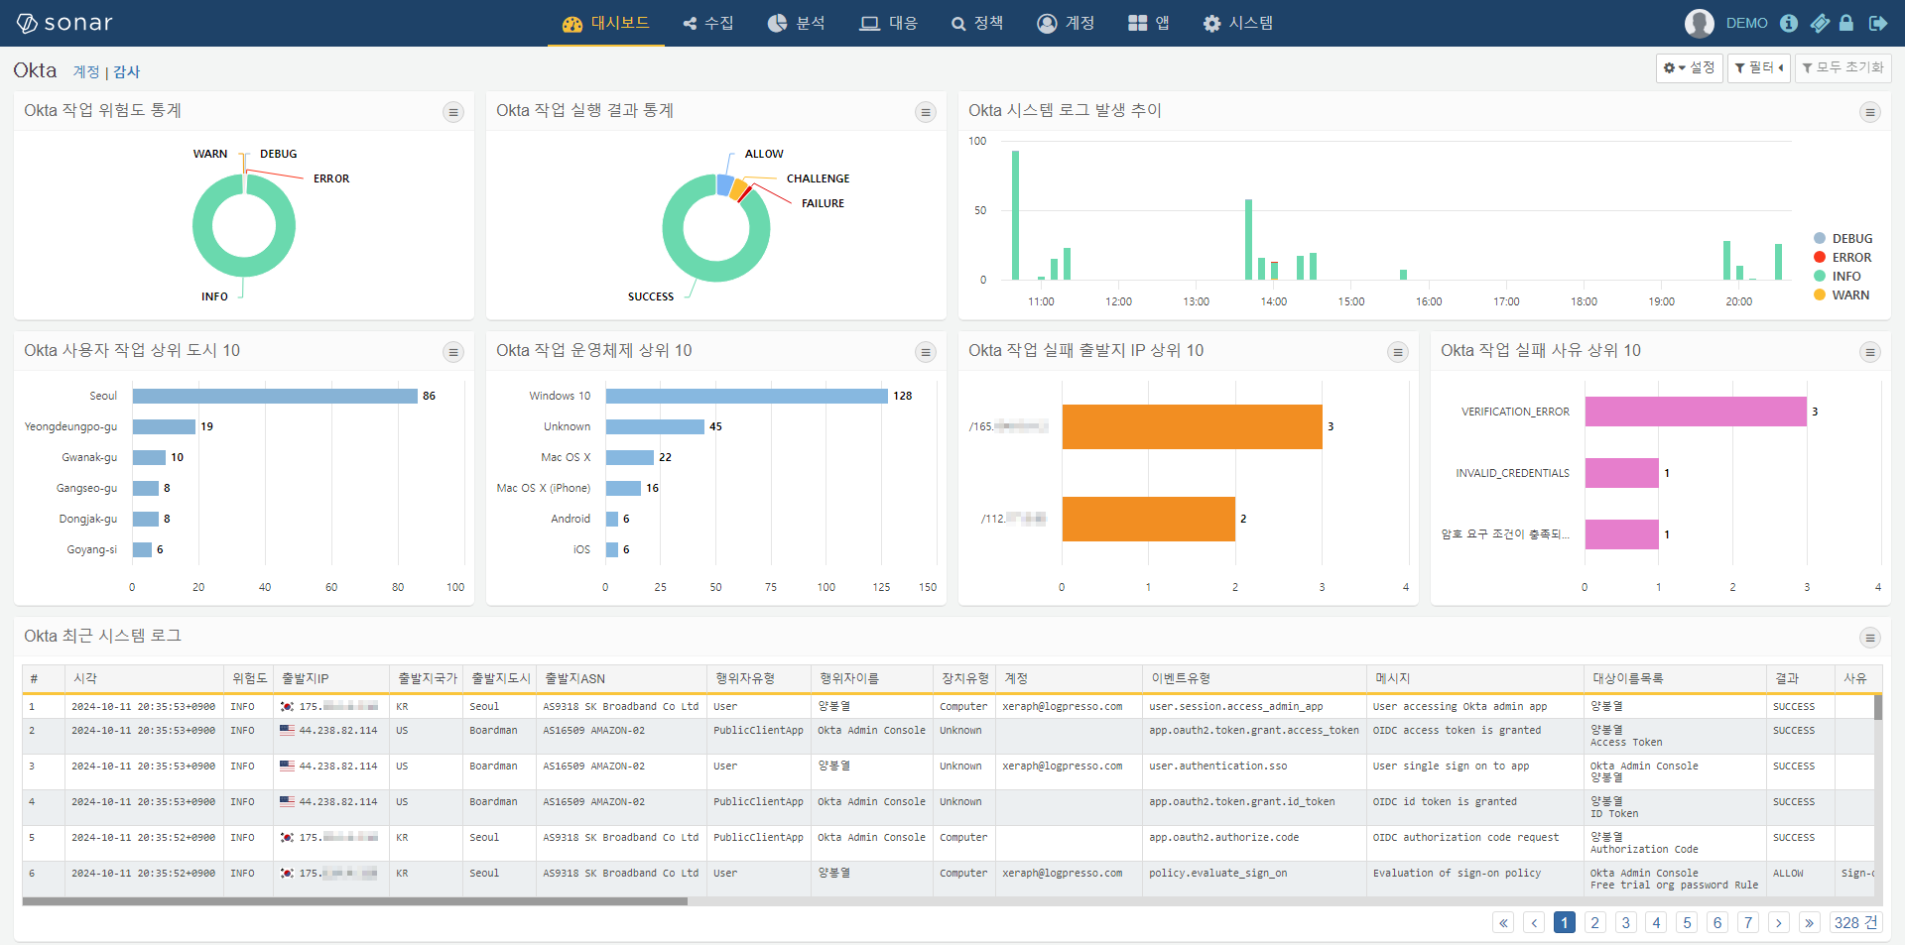Go to next page of logs
1905x945 pixels.
[x=1779, y=922]
